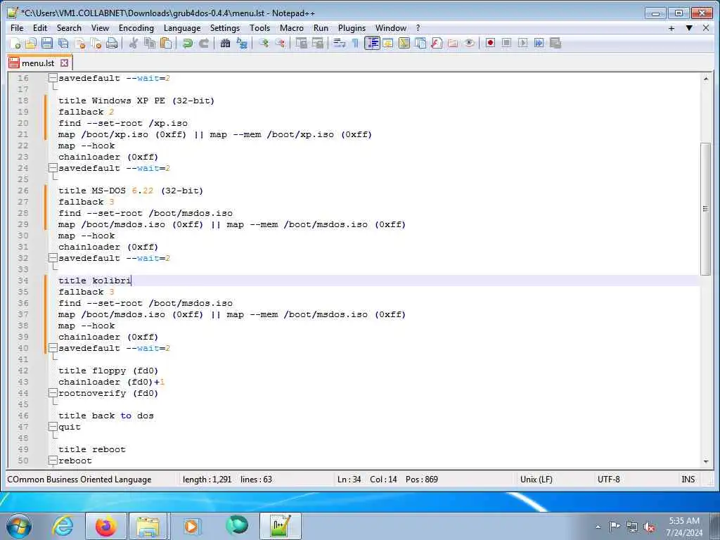Click the vertical scrollbar down arrow

pos(706,461)
